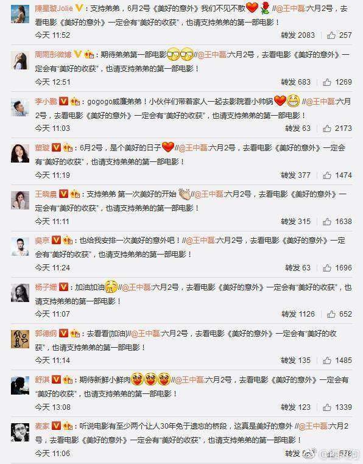Open @王中磊 mention in 郭德纲's post

point(146,334)
